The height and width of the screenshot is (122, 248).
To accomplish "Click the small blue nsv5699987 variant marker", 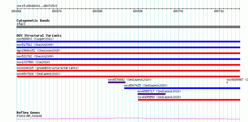I will 227,82.
